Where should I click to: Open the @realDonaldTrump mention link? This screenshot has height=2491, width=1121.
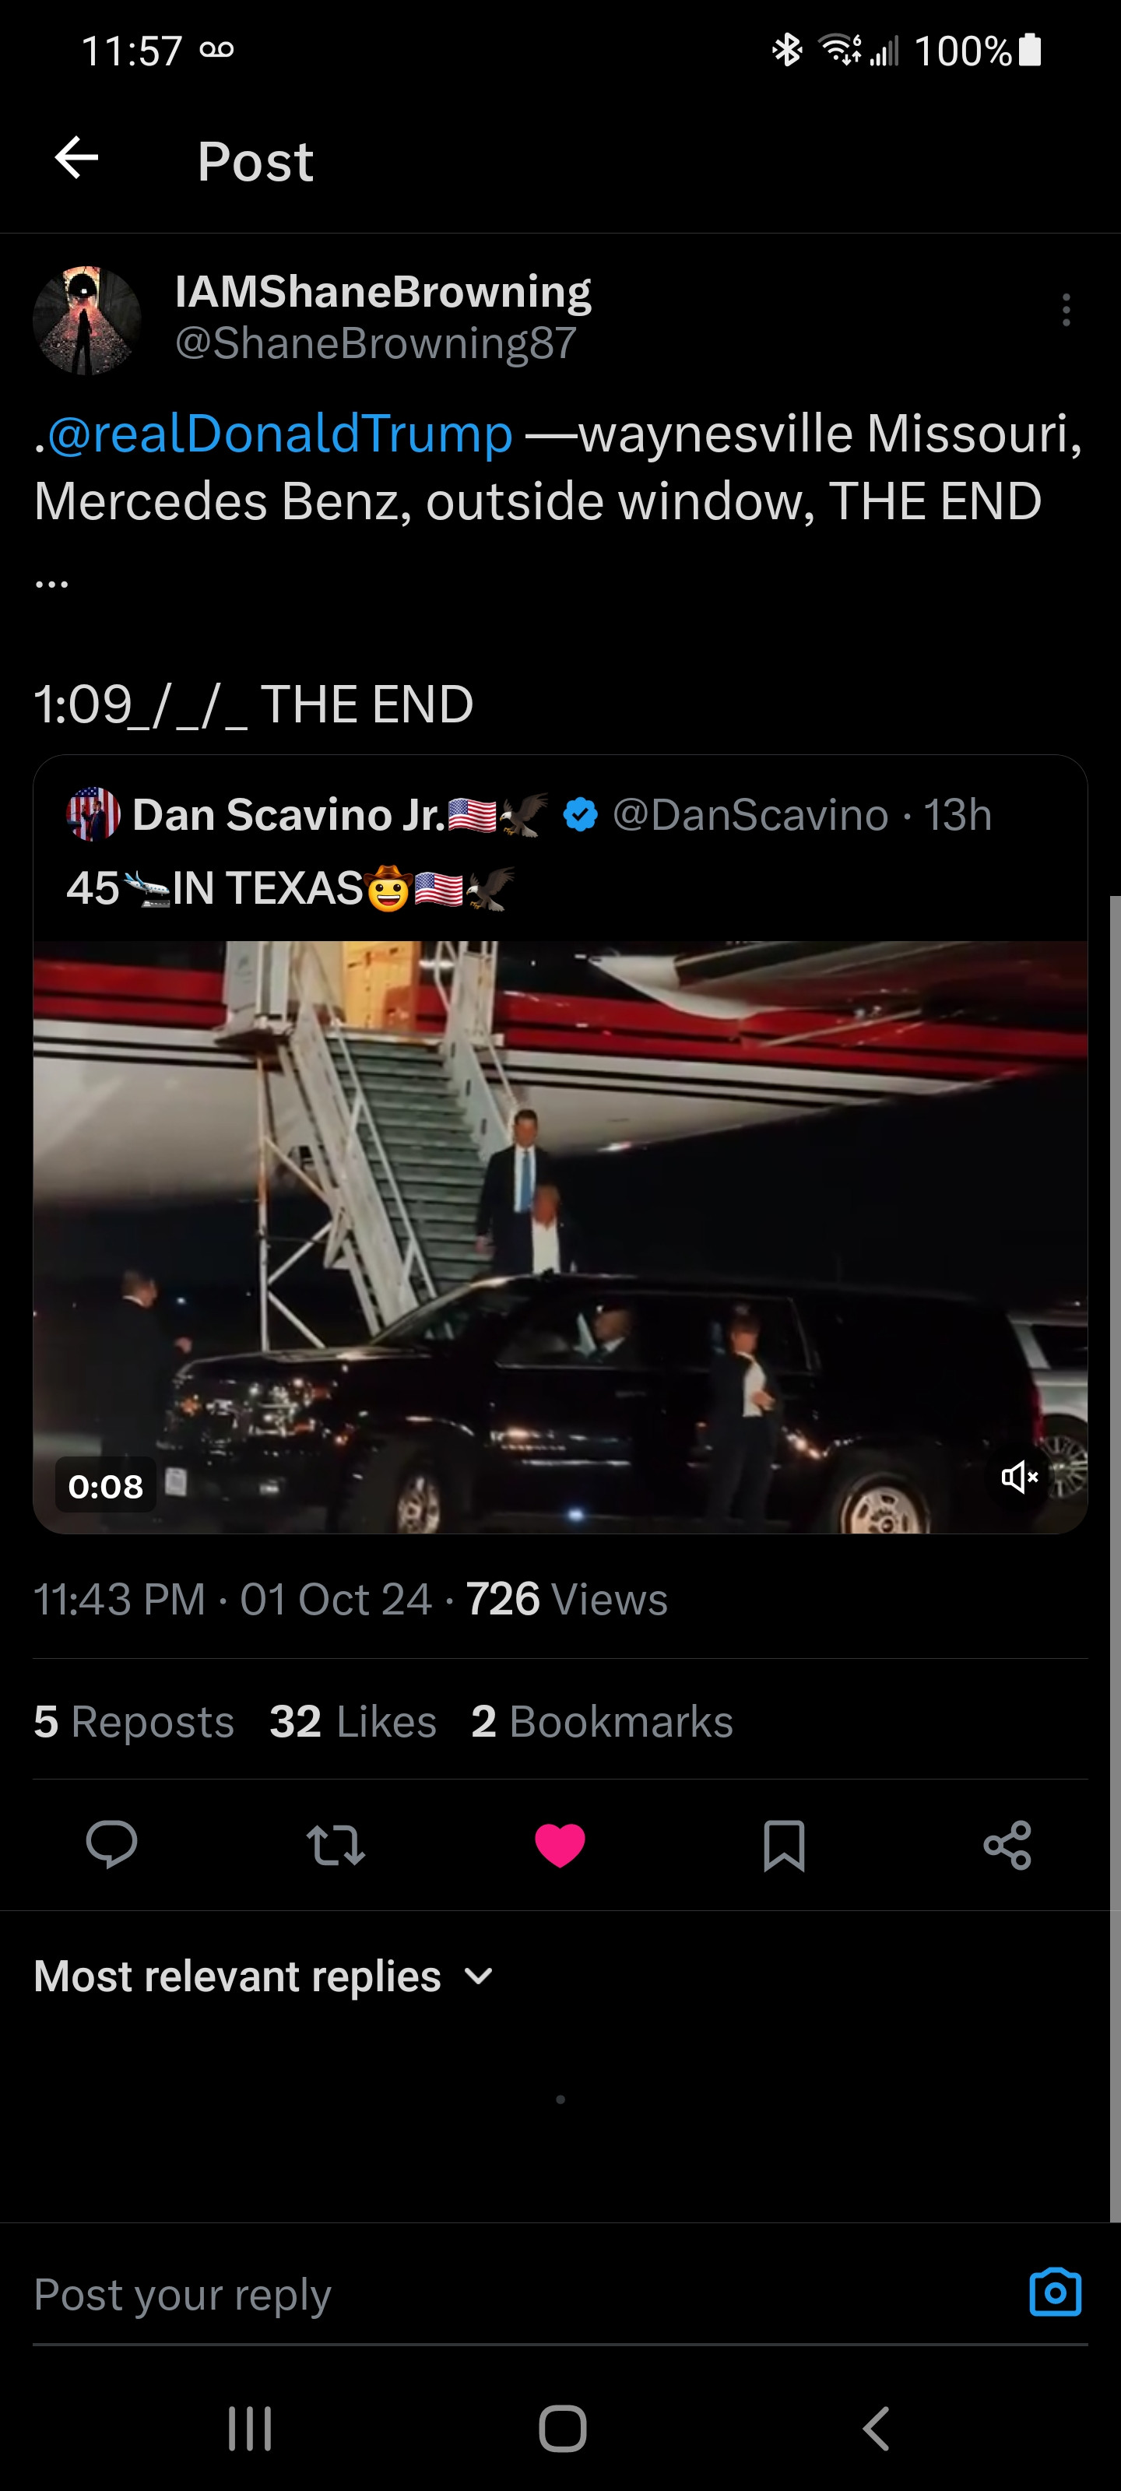point(279,434)
